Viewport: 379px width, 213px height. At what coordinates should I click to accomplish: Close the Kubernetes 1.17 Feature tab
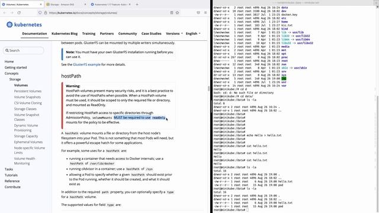[x=130, y=4]
